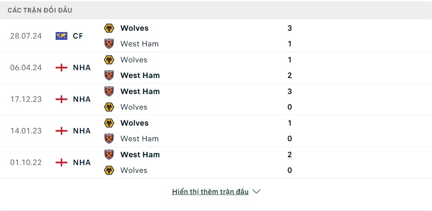The image size is (432, 211).
Task: Click the West Ham crest in the 28.07.24 match
Action: coord(109,44)
